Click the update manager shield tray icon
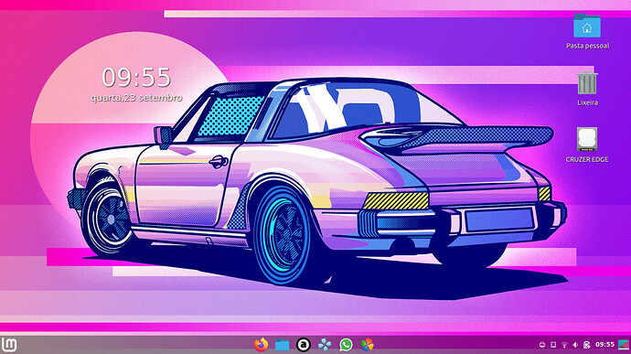 click(x=587, y=345)
